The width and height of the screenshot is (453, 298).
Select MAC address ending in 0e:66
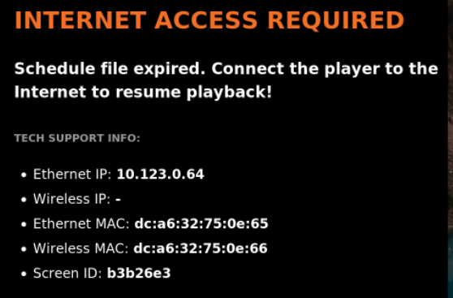[201, 248]
